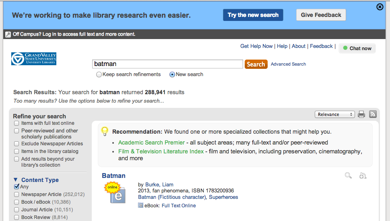Uncheck the Any content type box
Screen dimensions: 390x221
[x=17, y=186]
